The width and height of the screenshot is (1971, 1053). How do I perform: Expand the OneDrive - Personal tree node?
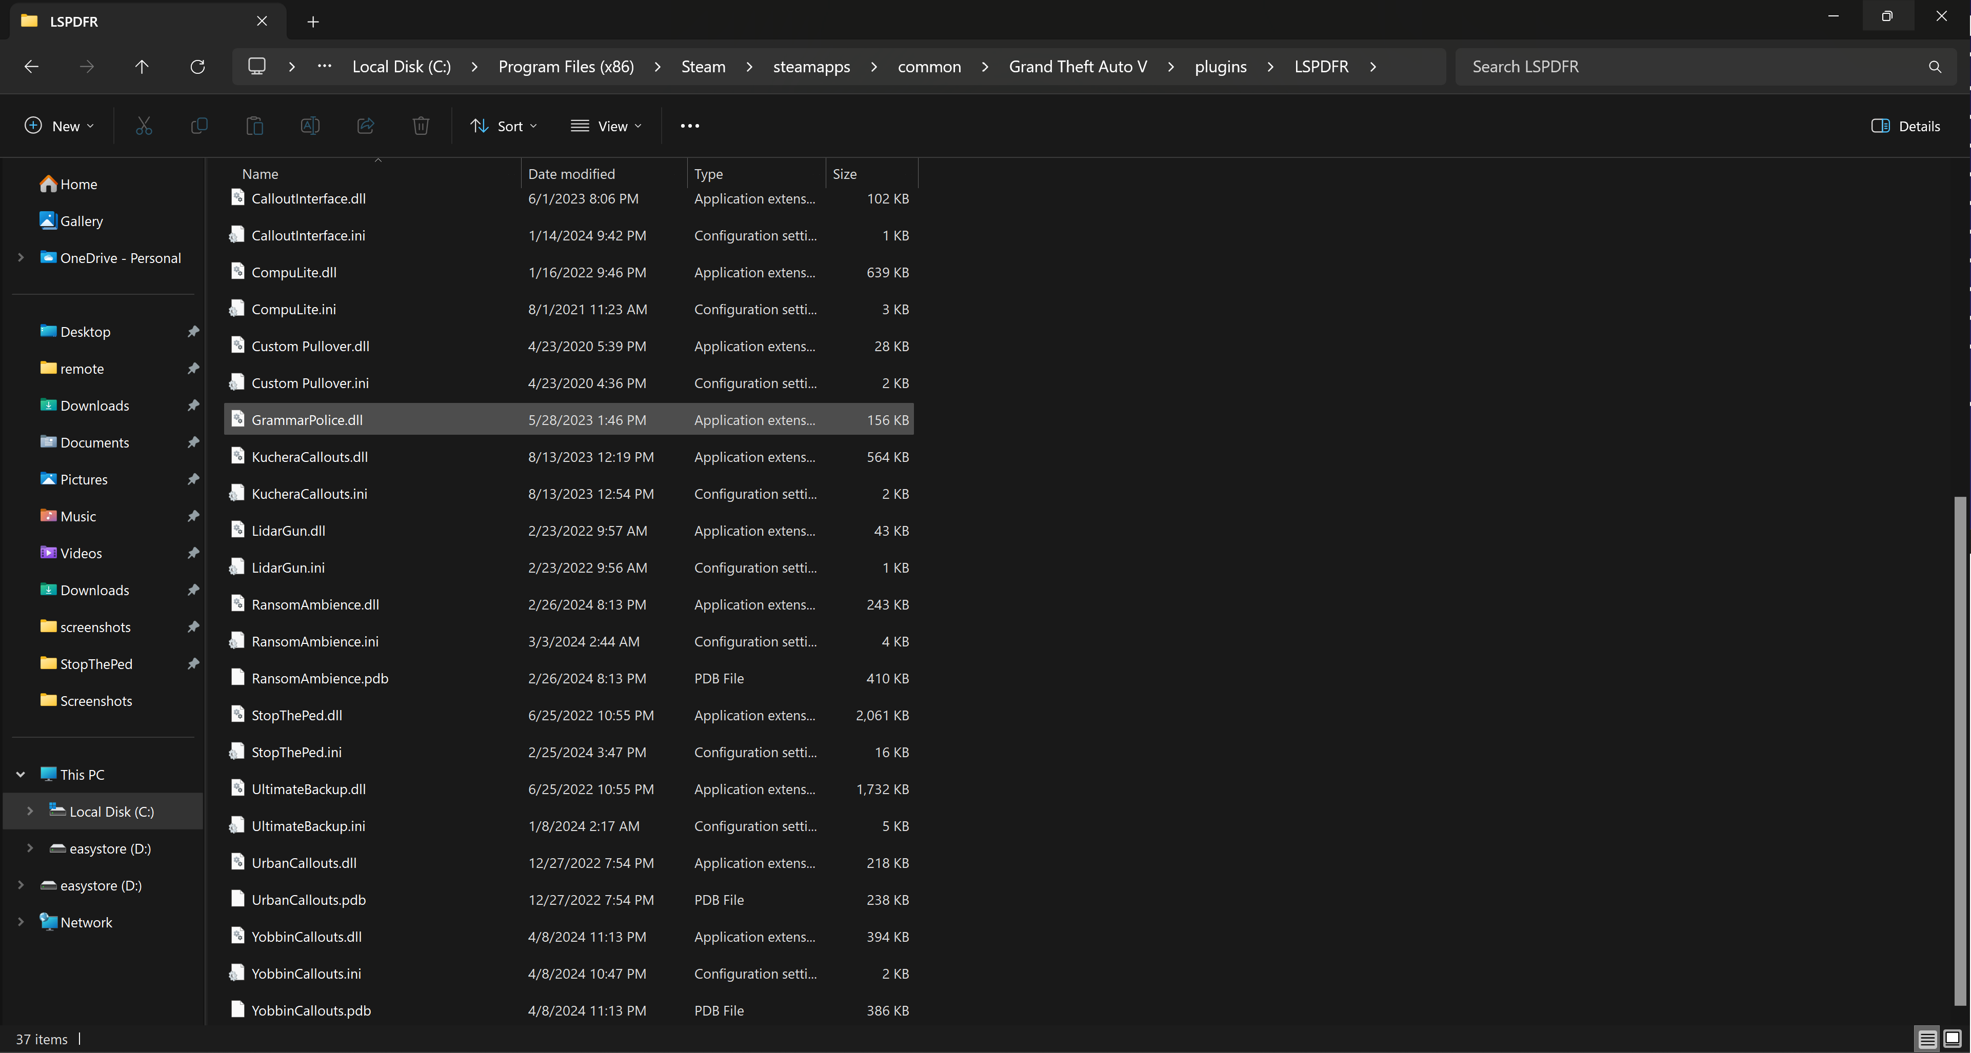21,258
